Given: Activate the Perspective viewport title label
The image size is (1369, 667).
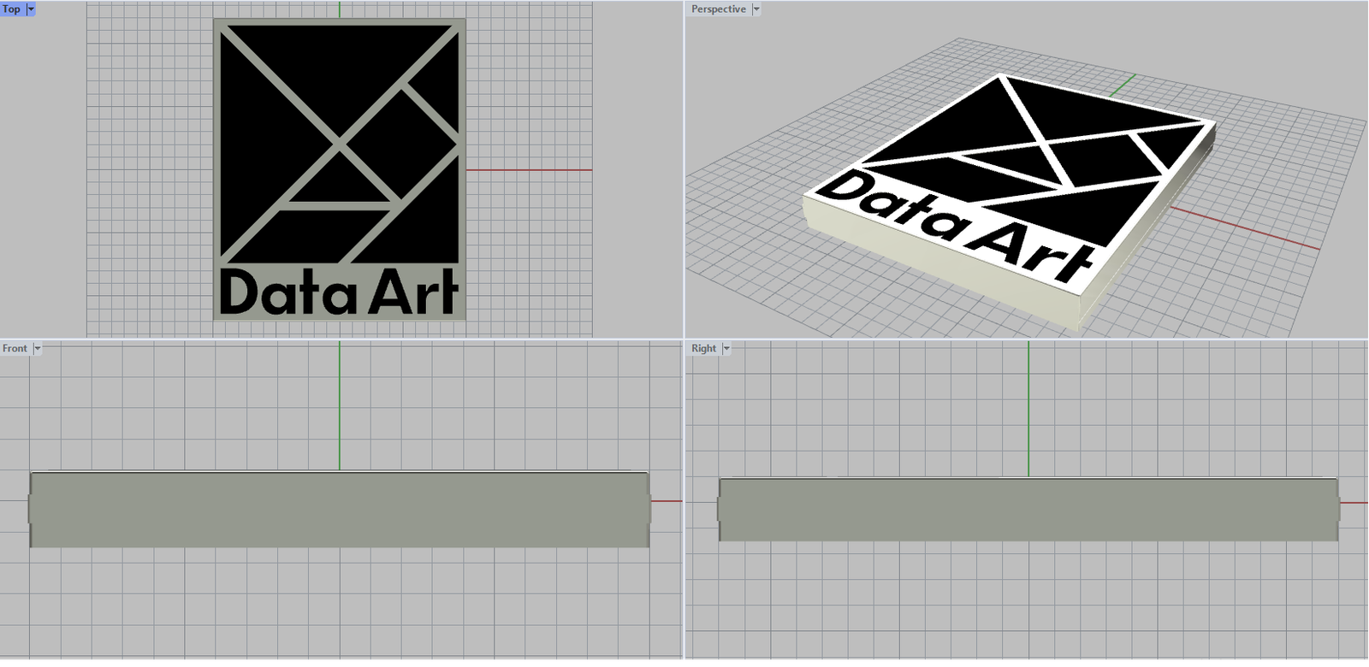Looking at the screenshot, I should pyautogui.click(x=719, y=9).
